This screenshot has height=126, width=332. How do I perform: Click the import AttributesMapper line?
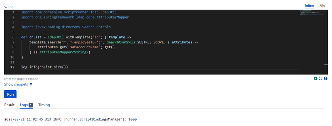(x=75, y=17)
